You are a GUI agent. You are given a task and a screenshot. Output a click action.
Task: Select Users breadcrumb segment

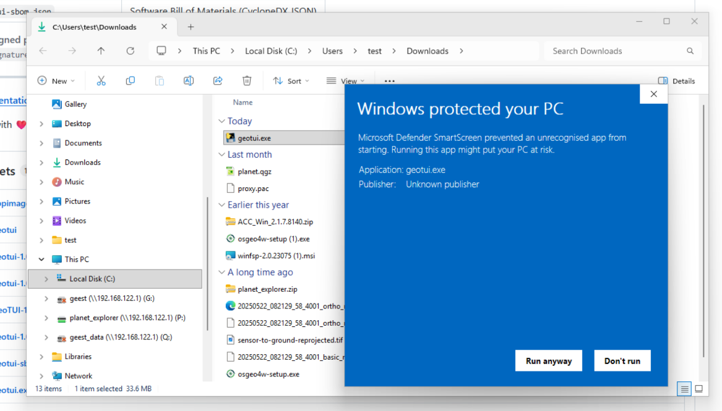click(x=332, y=51)
